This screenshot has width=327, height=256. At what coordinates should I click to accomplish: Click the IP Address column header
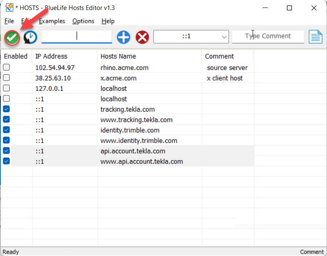click(x=51, y=56)
